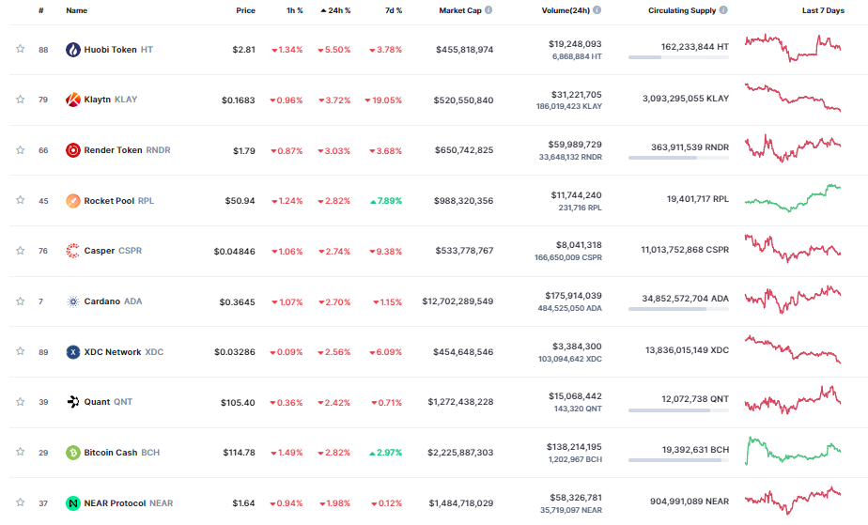
Task: Sort by Circulating Supply column header
Action: pyautogui.click(x=682, y=10)
